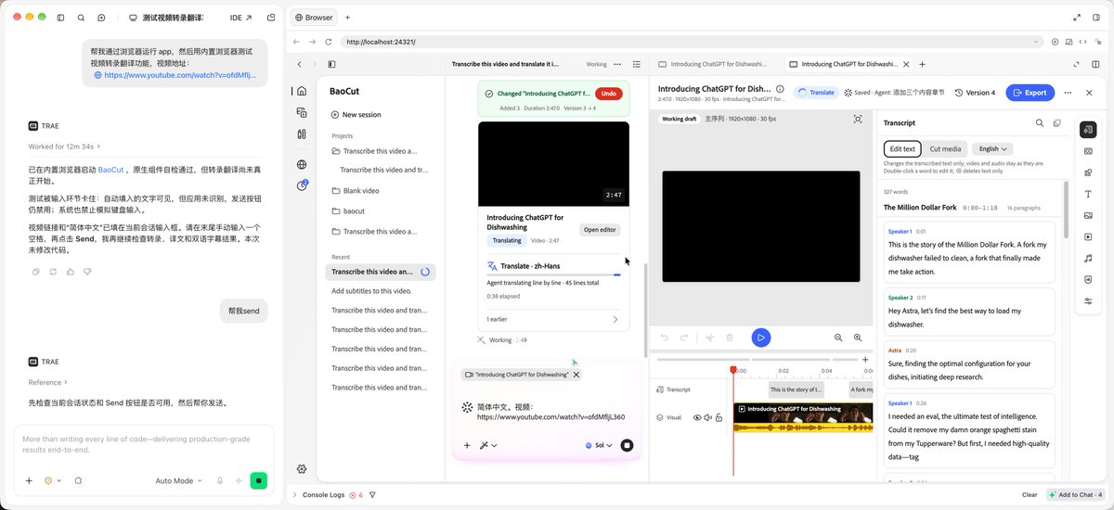Zoom out the timeline
Screen dimensions: 1114x510
838,338
